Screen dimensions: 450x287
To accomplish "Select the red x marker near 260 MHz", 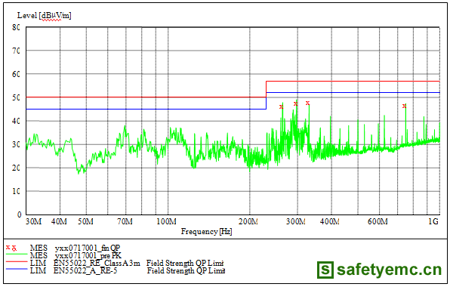I will pyautogui.click(x=281, y=106).
